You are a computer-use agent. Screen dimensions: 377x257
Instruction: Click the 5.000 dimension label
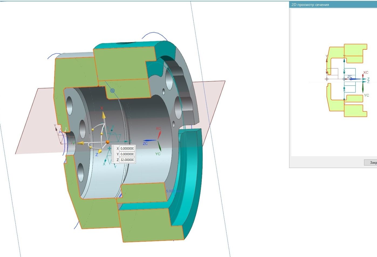171,191
